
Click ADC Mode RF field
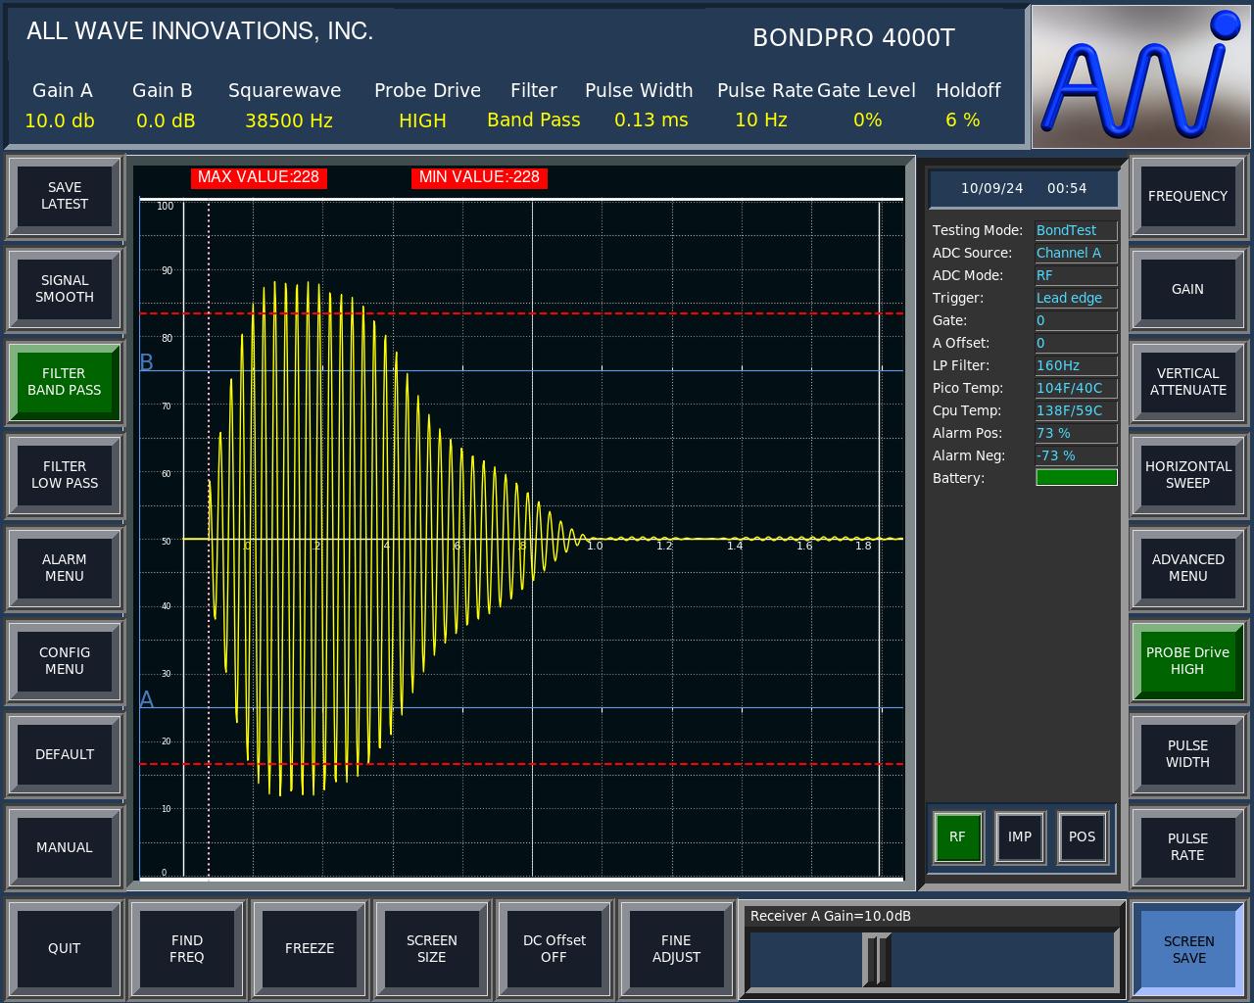(x=1076, y=275)
